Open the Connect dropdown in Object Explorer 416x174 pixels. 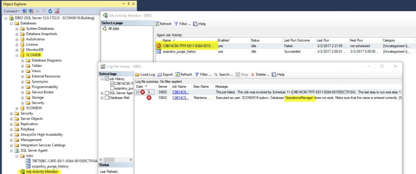11,11
